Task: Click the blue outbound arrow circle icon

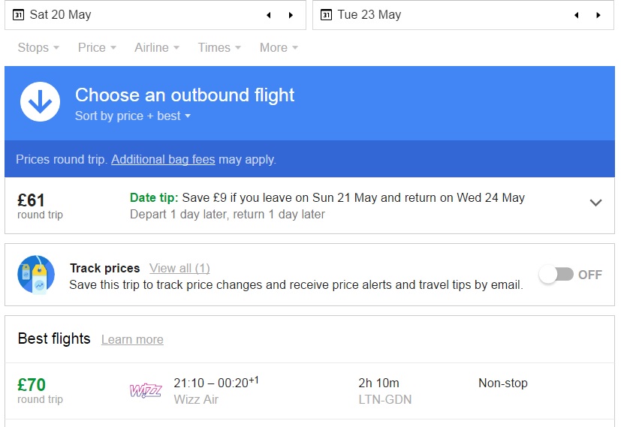Action: pyautogui.click(x=40, y=102)
